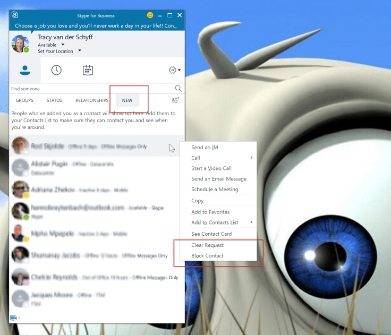Screen dimensions: 391x335
Task: Select the Status tab
Action: click(x=54, y=100)
